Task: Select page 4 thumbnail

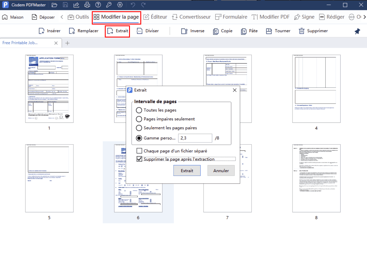Action: 316,89
